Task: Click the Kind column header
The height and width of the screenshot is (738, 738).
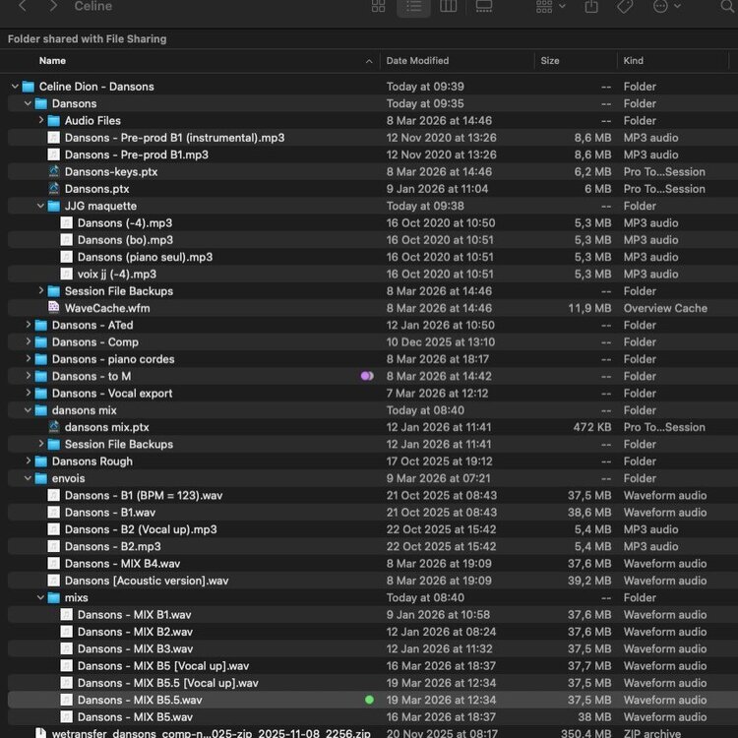Action: (634, 61)
